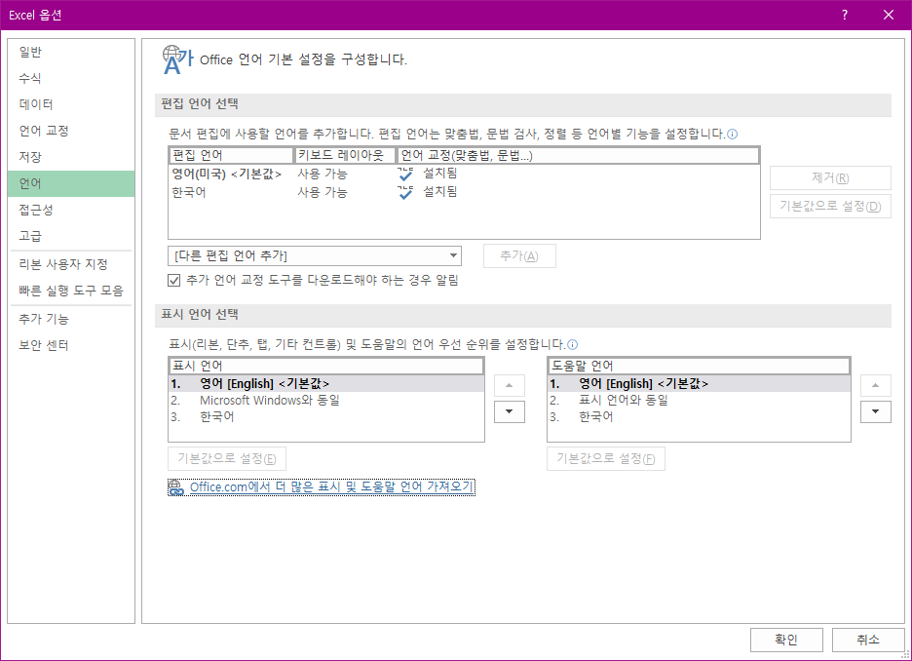Open the 보안 센터 category
Image resolution: width=912 pixels, height=661 pixels.
click(x=71, y=345)
